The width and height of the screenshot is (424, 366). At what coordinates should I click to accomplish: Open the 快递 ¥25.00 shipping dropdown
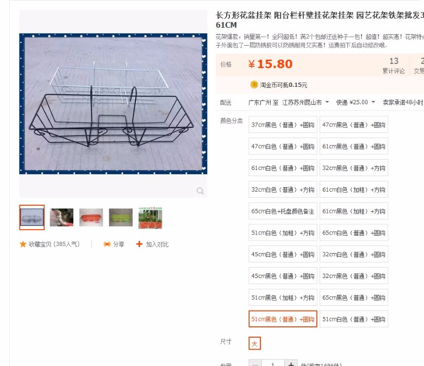356,103
